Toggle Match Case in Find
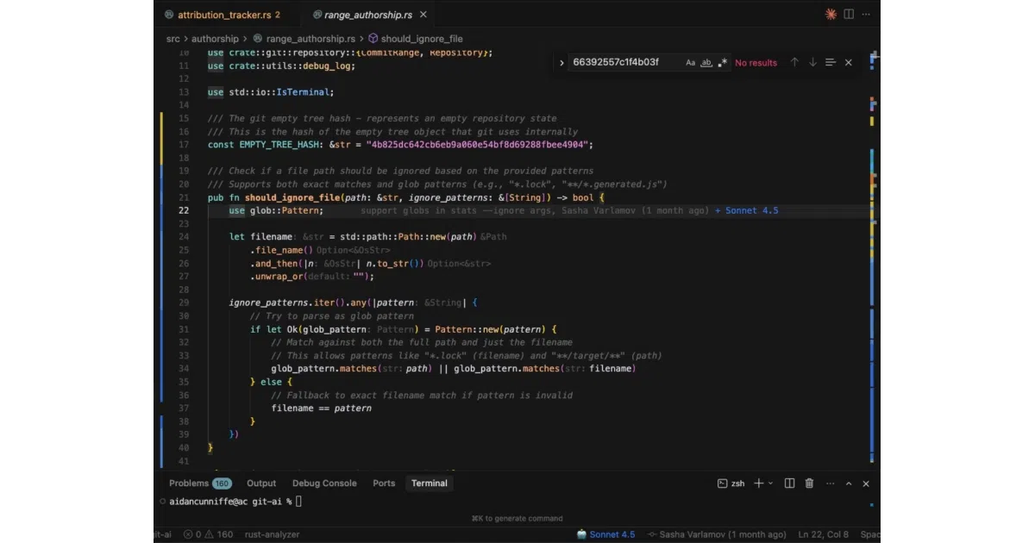 pyautogui.click(x=690, y=62)
